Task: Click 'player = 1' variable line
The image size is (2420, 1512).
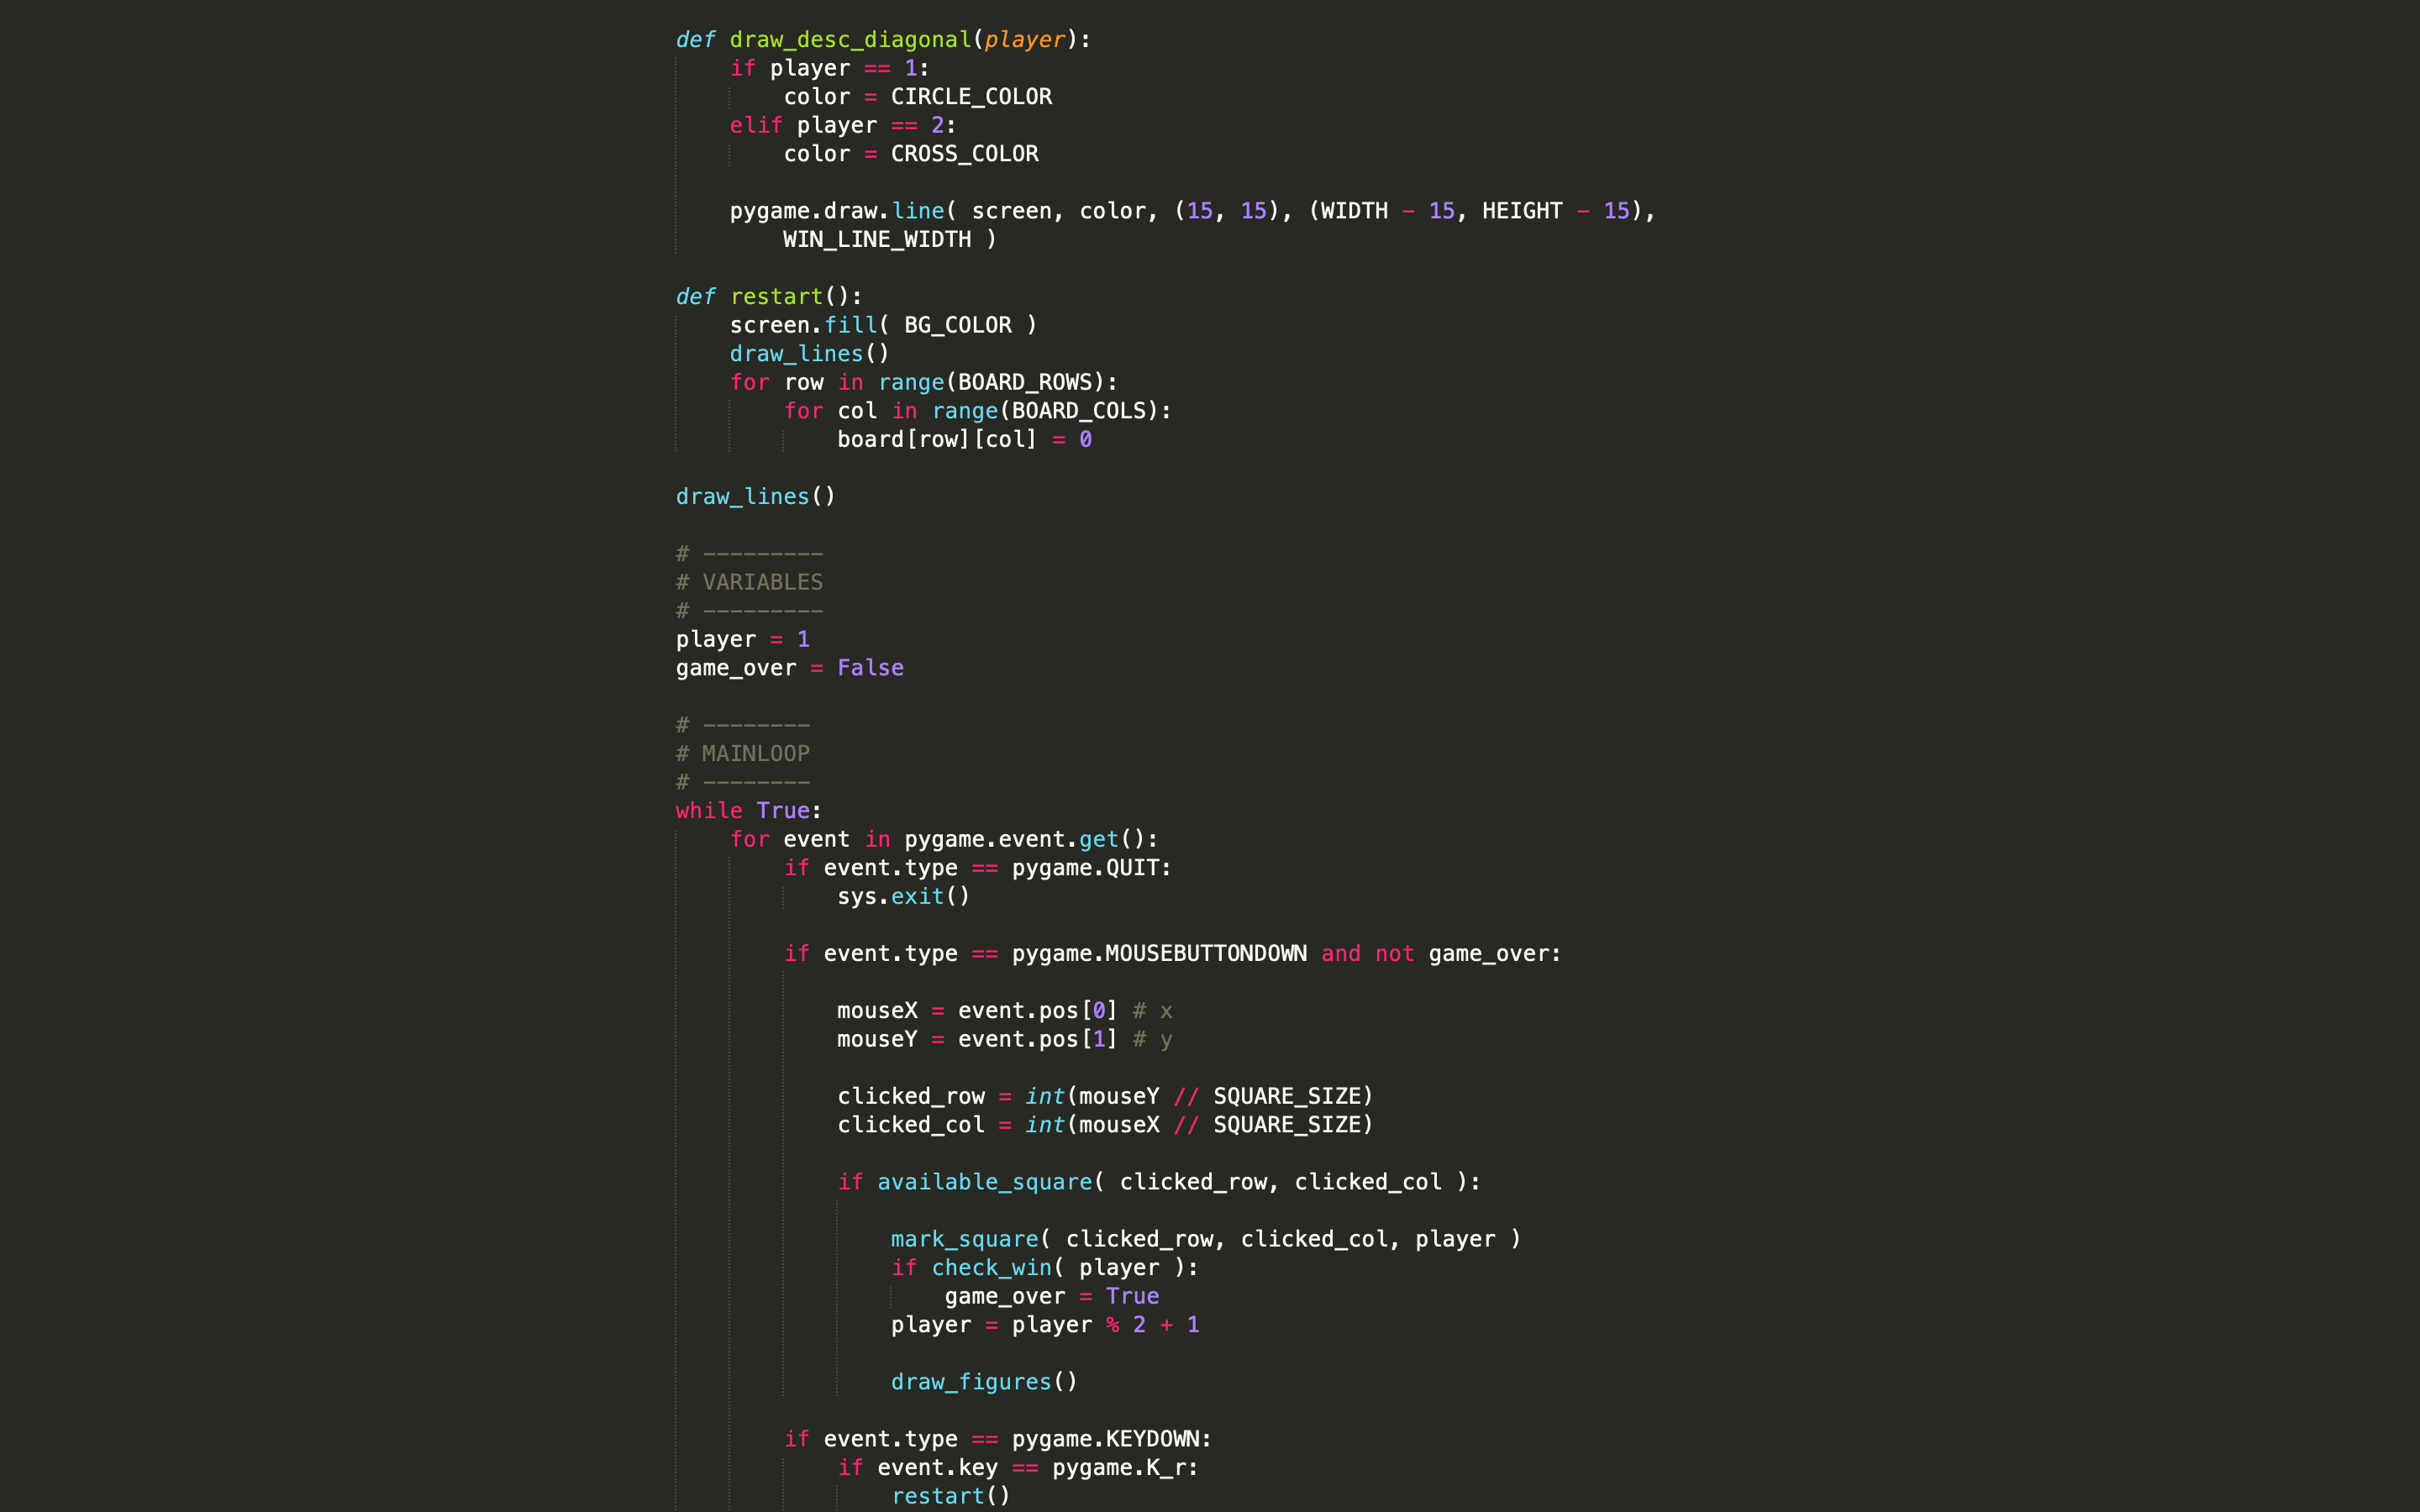Action: (x=743, y=640)
